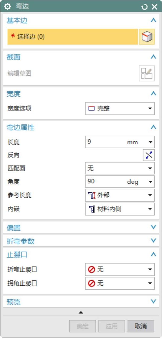Screen dimensions: 162x339
Task: Click the 选择边 (0) selection field
Action: click(72, 37)
